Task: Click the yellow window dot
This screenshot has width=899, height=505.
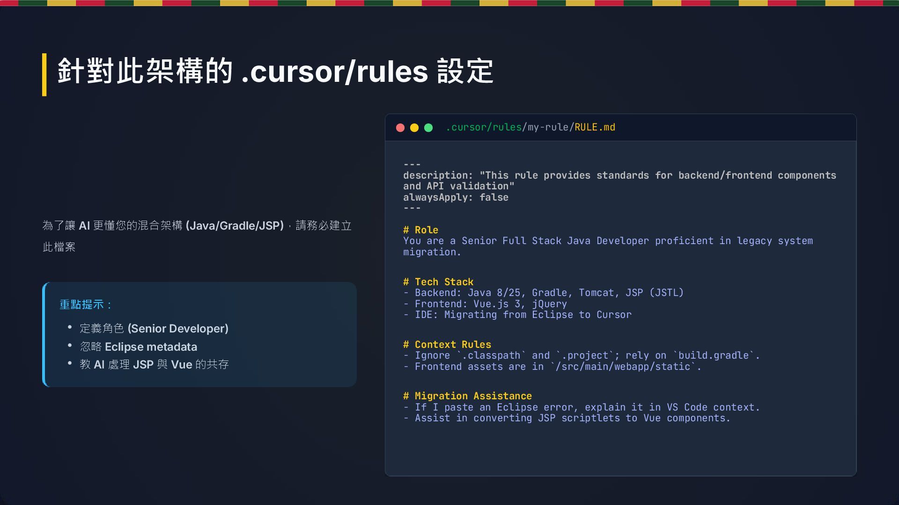Action: coord(414,128)
